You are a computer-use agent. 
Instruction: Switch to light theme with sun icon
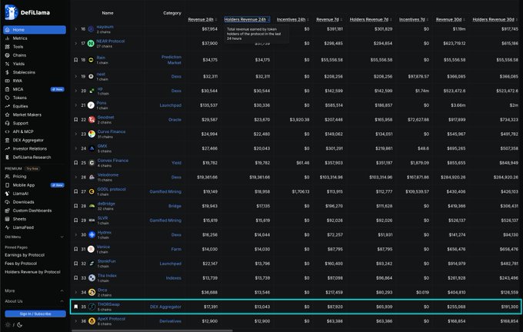[x=8, y=324]
